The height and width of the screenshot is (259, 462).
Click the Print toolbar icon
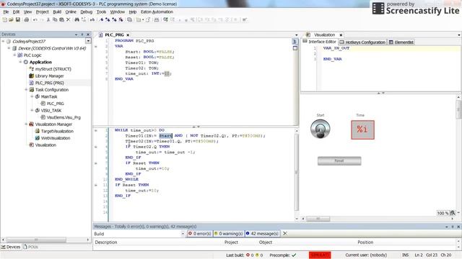[x=26, y=19]
